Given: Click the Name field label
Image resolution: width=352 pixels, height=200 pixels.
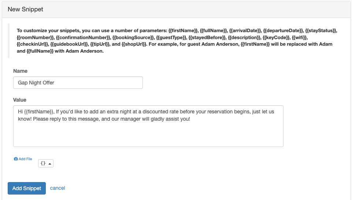Looking at the screenshot, I should tap(20, 71).
